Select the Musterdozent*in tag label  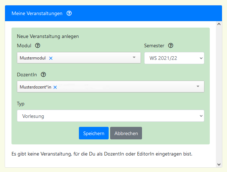click(x=36, y=87)
